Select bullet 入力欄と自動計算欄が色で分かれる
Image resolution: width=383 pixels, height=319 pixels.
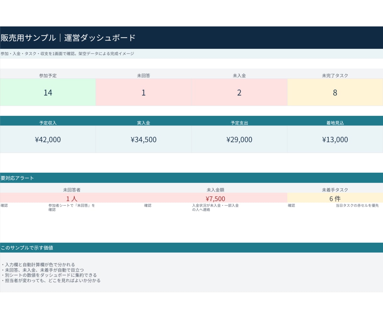click(38, 265)
